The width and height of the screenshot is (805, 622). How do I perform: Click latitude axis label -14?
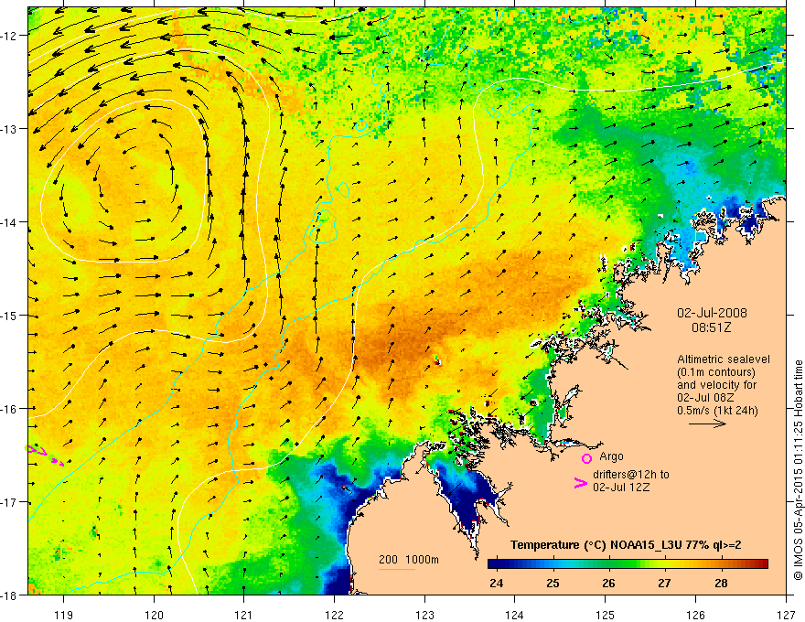(x=10, y=222)
